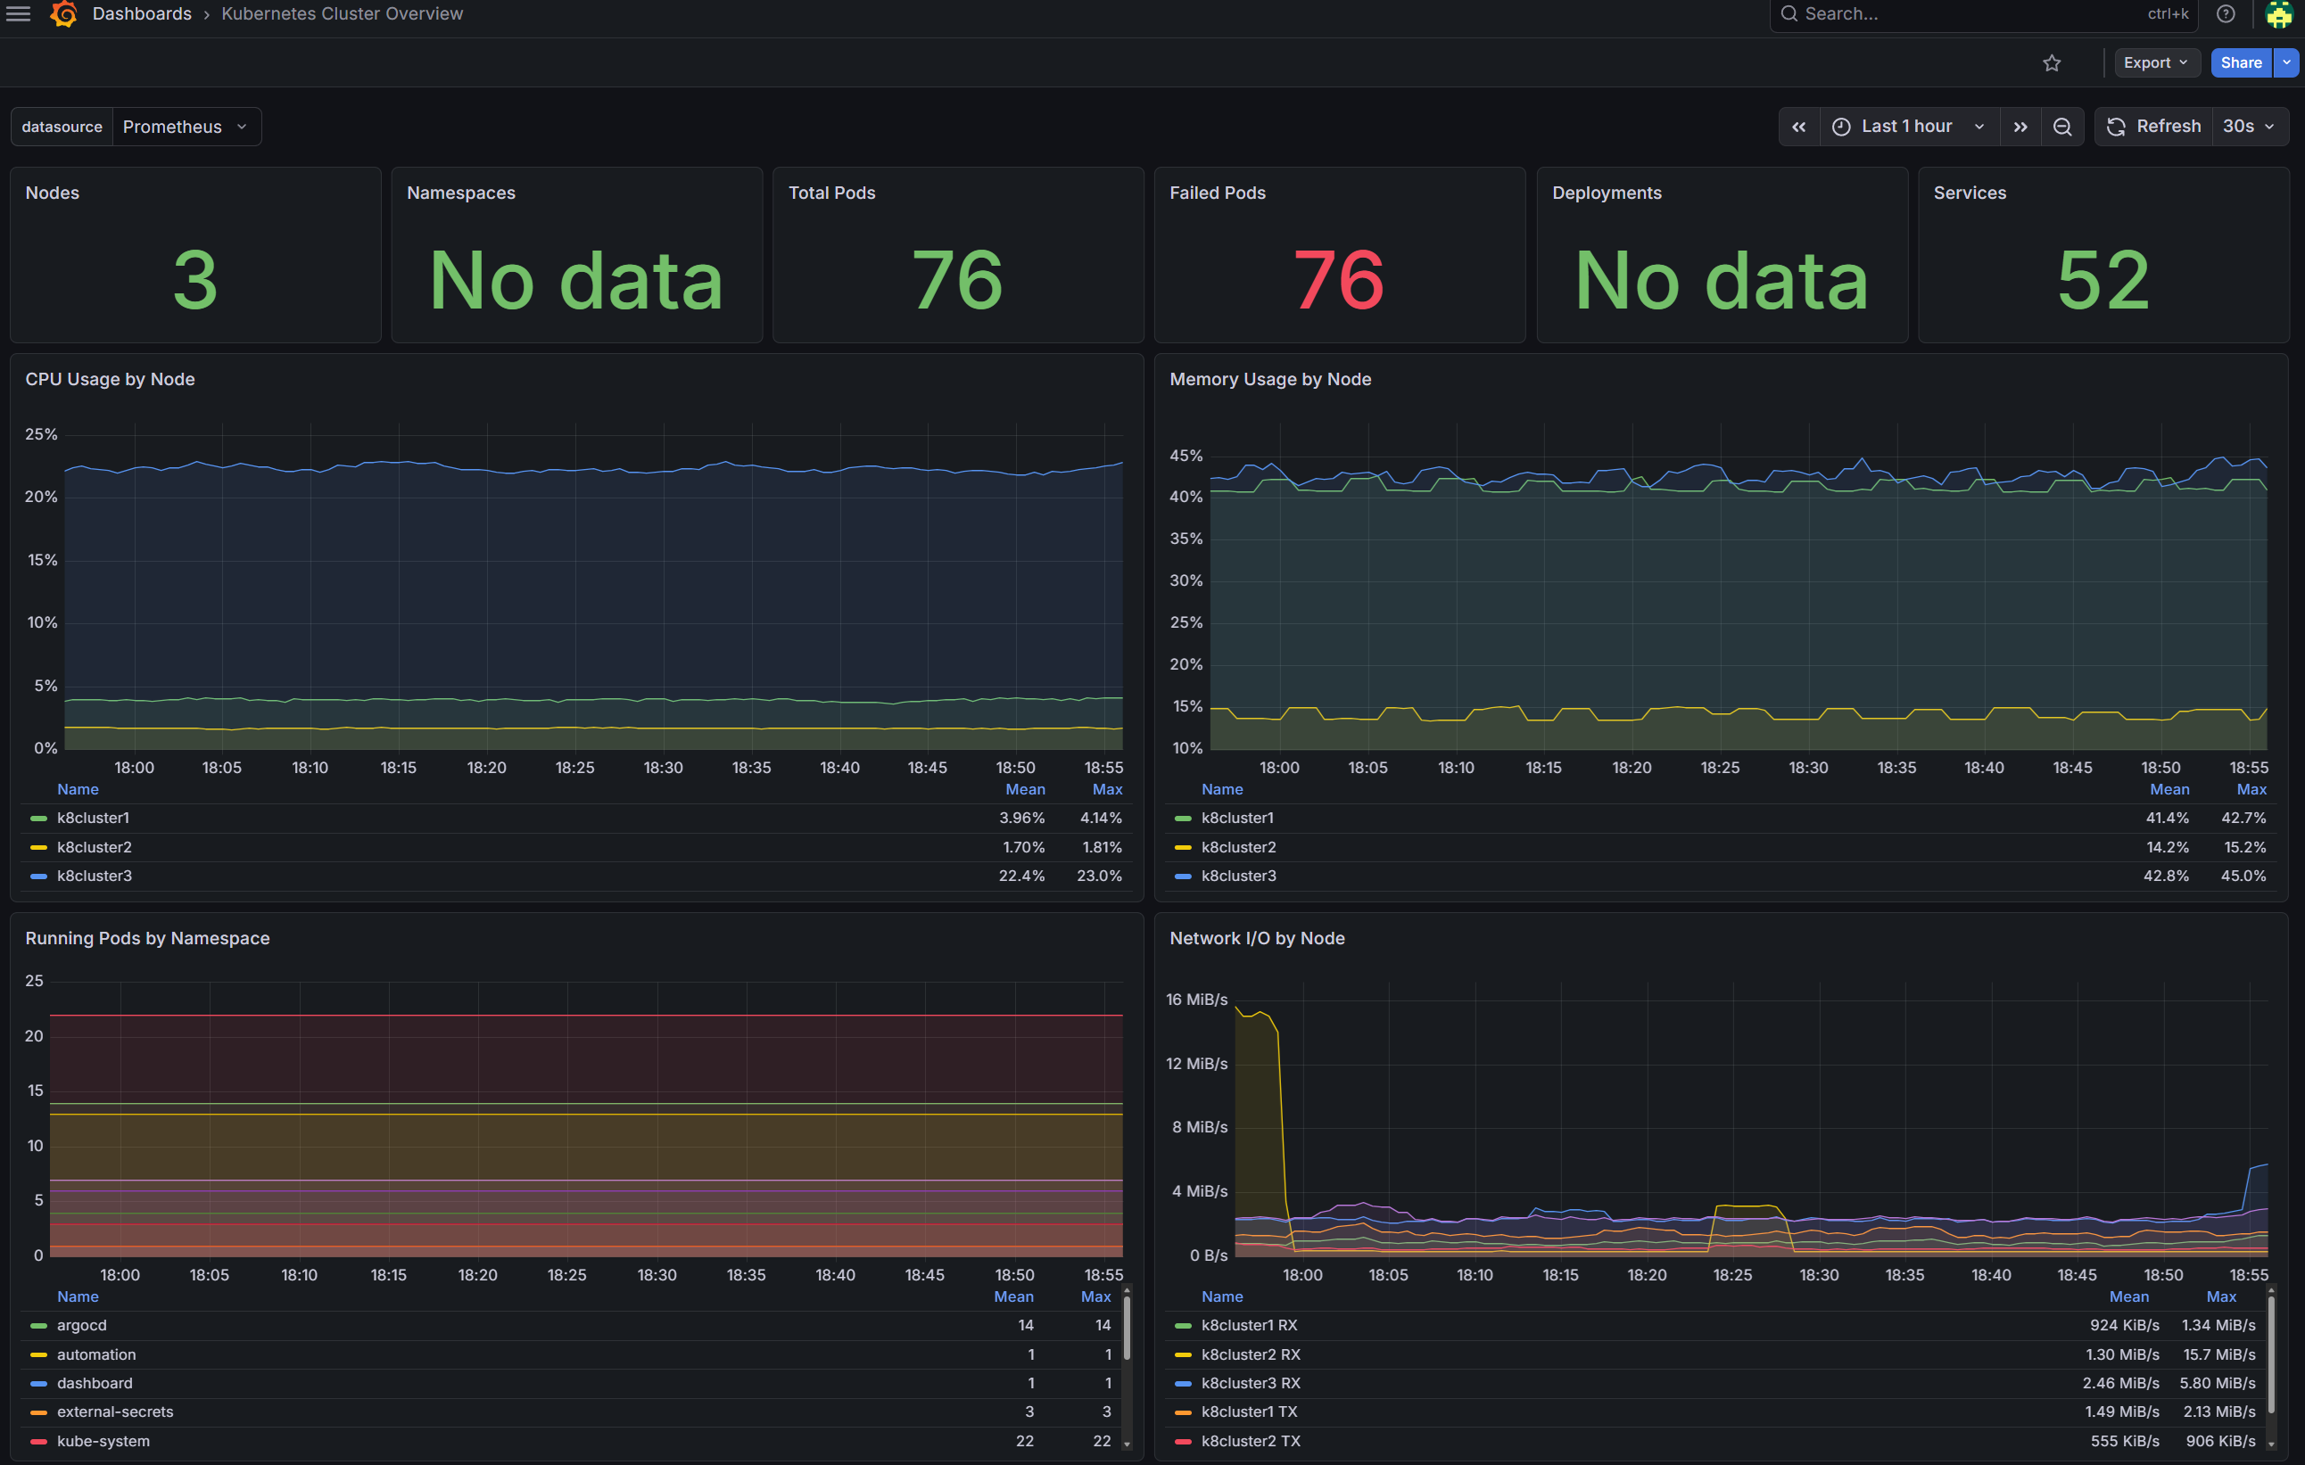Select the k8cluster1 TX legend entry
Image resolution: width=2305 pixels, height=1465 pixels.
(x=1249, y=1412)
